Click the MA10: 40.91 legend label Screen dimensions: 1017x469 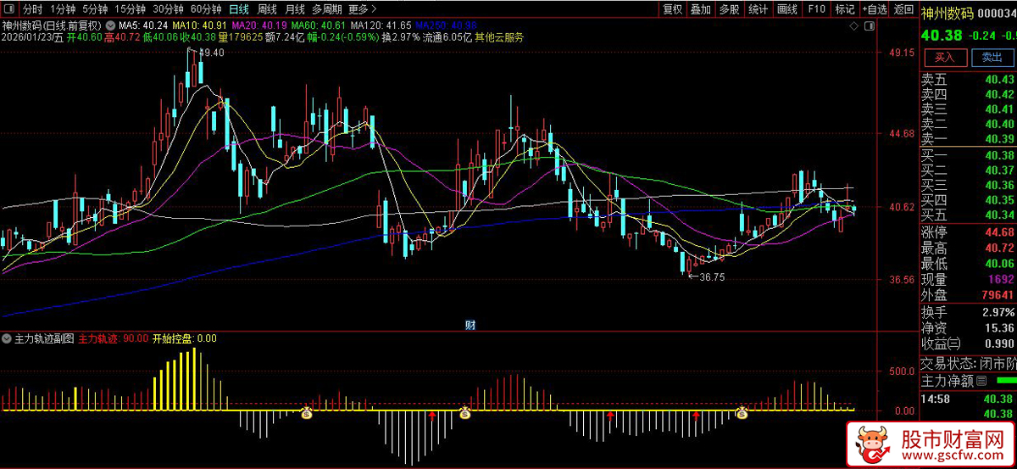point(198,26)
